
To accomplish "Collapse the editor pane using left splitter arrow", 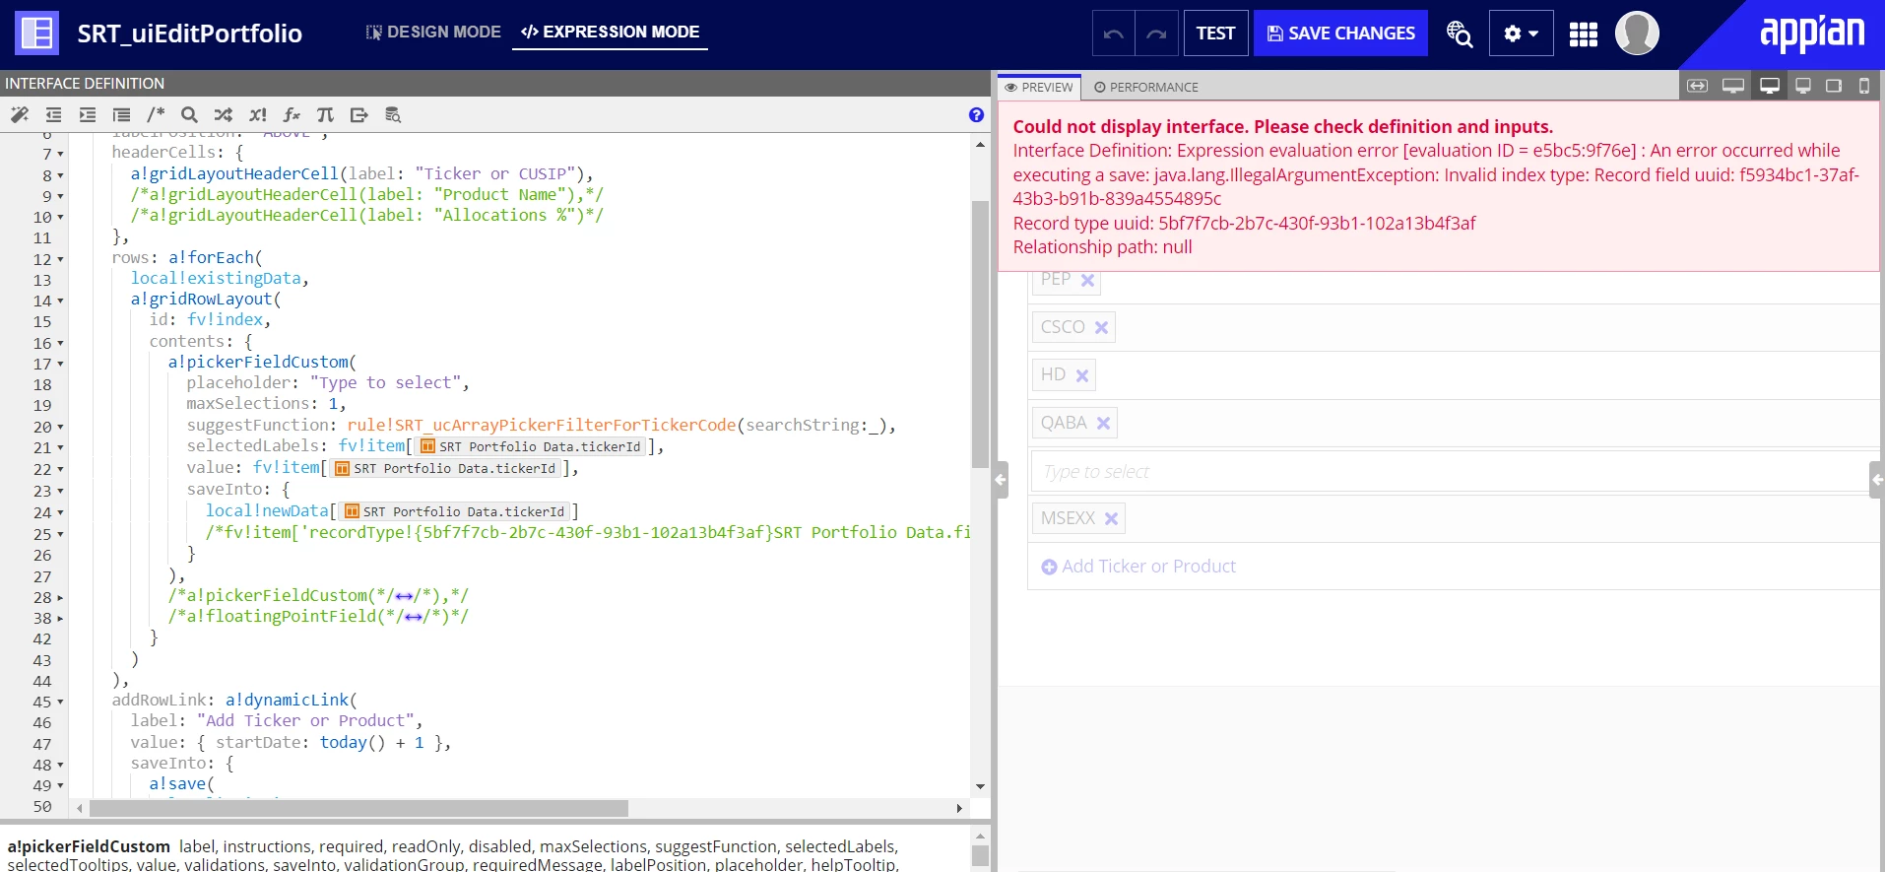I will pyautogui.click(x=1001, y=480).
